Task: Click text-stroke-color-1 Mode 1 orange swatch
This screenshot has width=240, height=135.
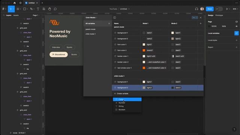Action: (x=144, y=68)
